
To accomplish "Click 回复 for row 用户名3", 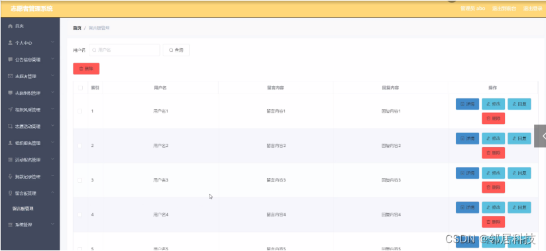I will point(519,173).
